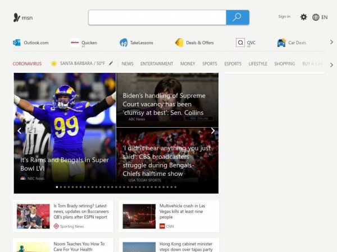337x252 pixels.
Task: Click the Sign in link
Action: (x=284, y=16)
